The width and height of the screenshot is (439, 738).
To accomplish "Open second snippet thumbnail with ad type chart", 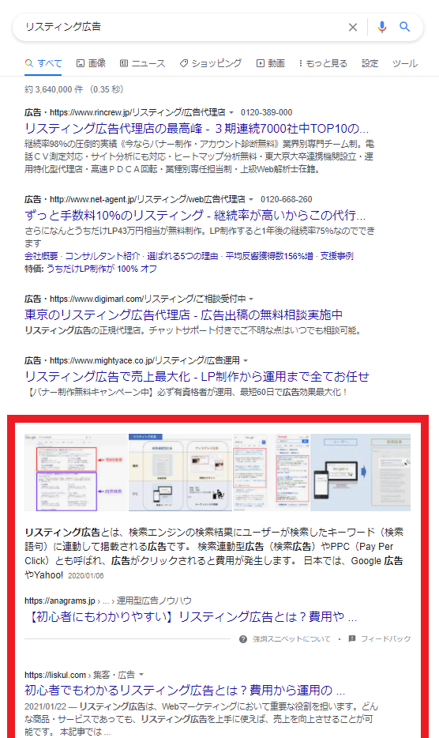I will (x=181, y=473).
